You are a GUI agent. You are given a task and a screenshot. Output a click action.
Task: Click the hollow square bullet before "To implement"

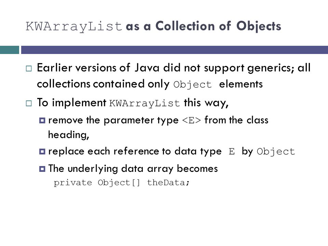pos(29,103)
